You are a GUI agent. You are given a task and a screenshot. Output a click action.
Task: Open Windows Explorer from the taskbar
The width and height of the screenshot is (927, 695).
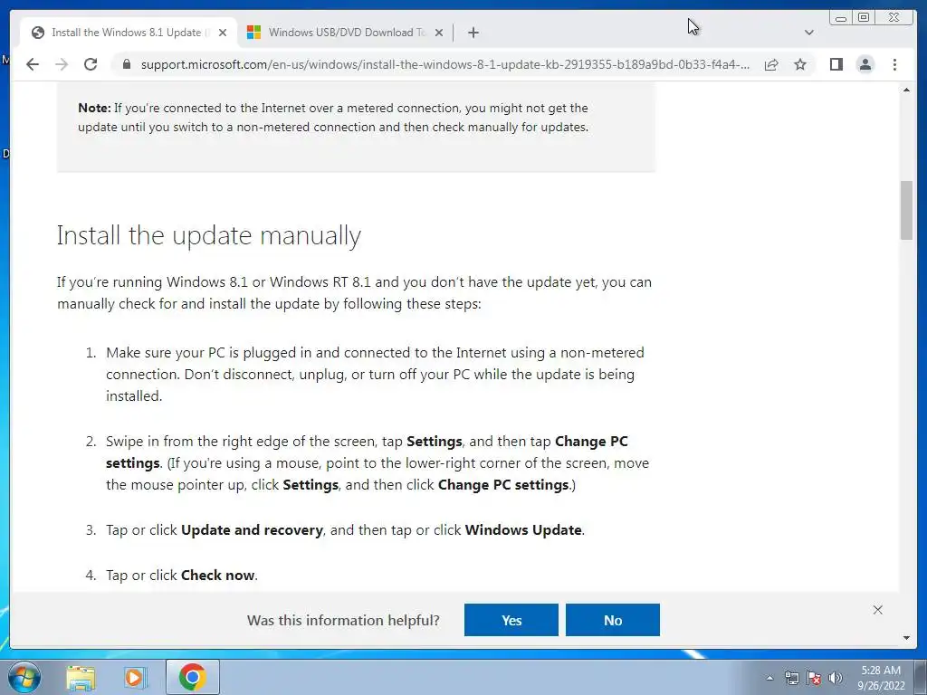click(81, 677)
